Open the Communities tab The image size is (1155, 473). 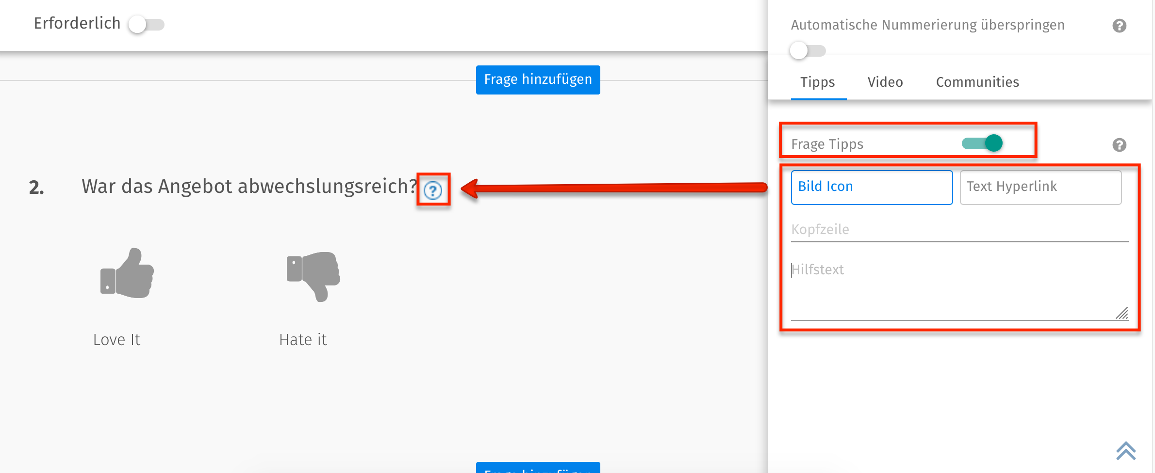pyautogui.click(x=977, y=82)
